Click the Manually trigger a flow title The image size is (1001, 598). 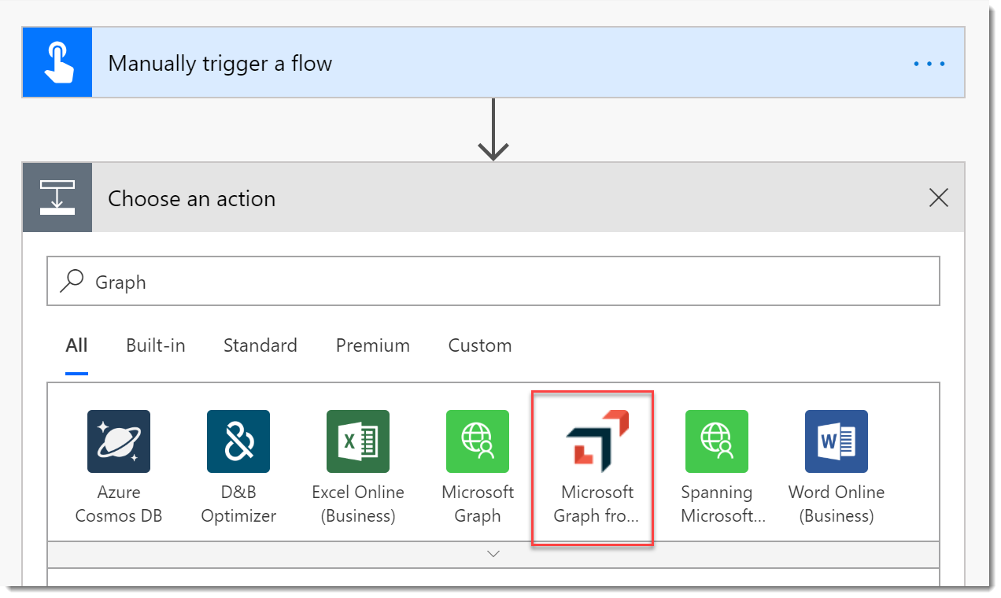tap(220, 64)
